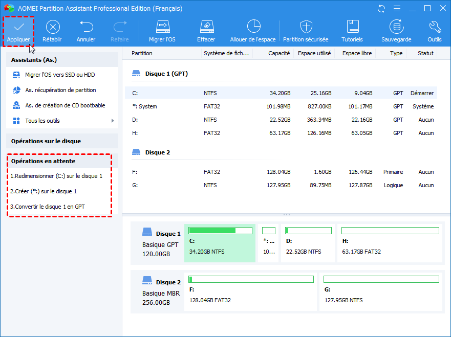Image resolution: width=451 pixels, height=337 pixels.
Task: Click the Sauvegarde backup icon
Action: tap(396, 27)
